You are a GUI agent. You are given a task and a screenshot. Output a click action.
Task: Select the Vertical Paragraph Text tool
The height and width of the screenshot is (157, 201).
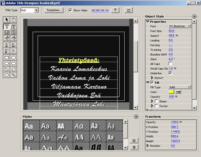point(14,32)
